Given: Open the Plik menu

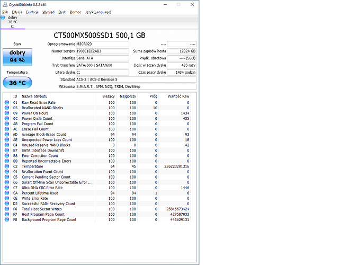Looking at the screenshot, I should pyautogui.click(x=5, y=12).
